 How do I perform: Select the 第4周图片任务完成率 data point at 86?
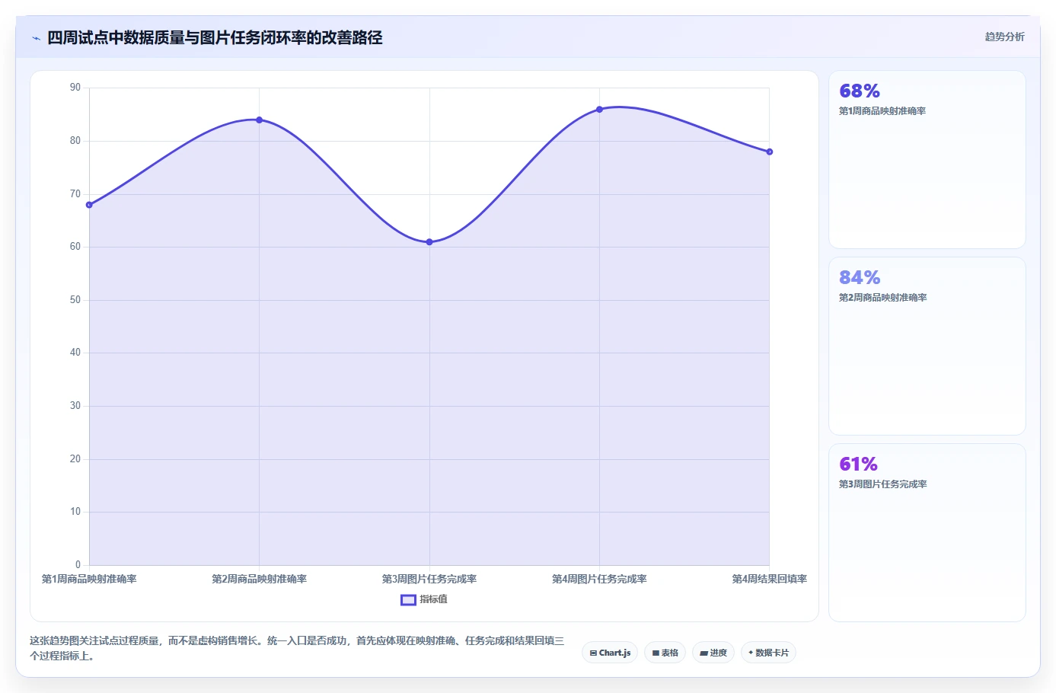point(599,110)
